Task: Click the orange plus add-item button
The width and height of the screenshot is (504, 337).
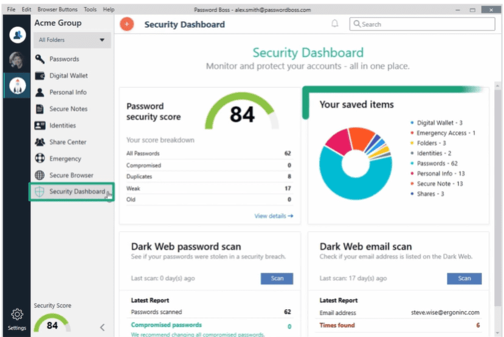Action: point(127,24)
